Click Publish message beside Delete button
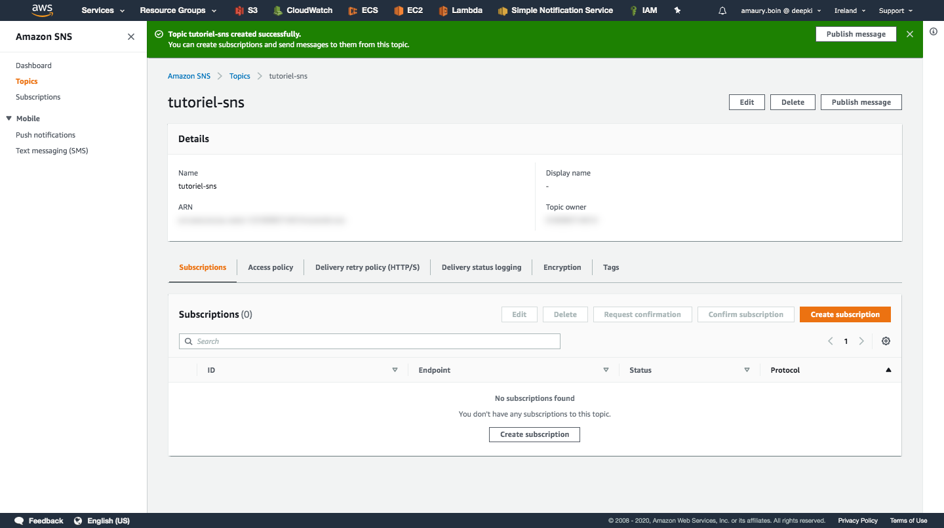The image size is (944, 528). click(861, 102)
